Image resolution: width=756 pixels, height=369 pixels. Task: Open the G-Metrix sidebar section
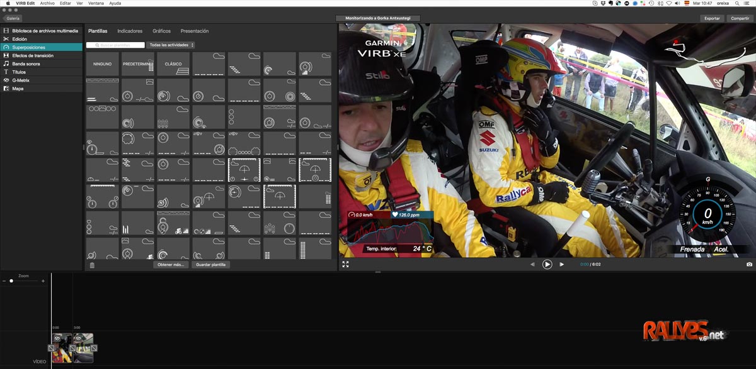(41, 80)
